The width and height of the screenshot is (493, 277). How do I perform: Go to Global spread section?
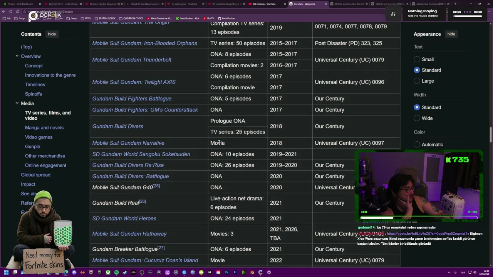pos(35,175)
